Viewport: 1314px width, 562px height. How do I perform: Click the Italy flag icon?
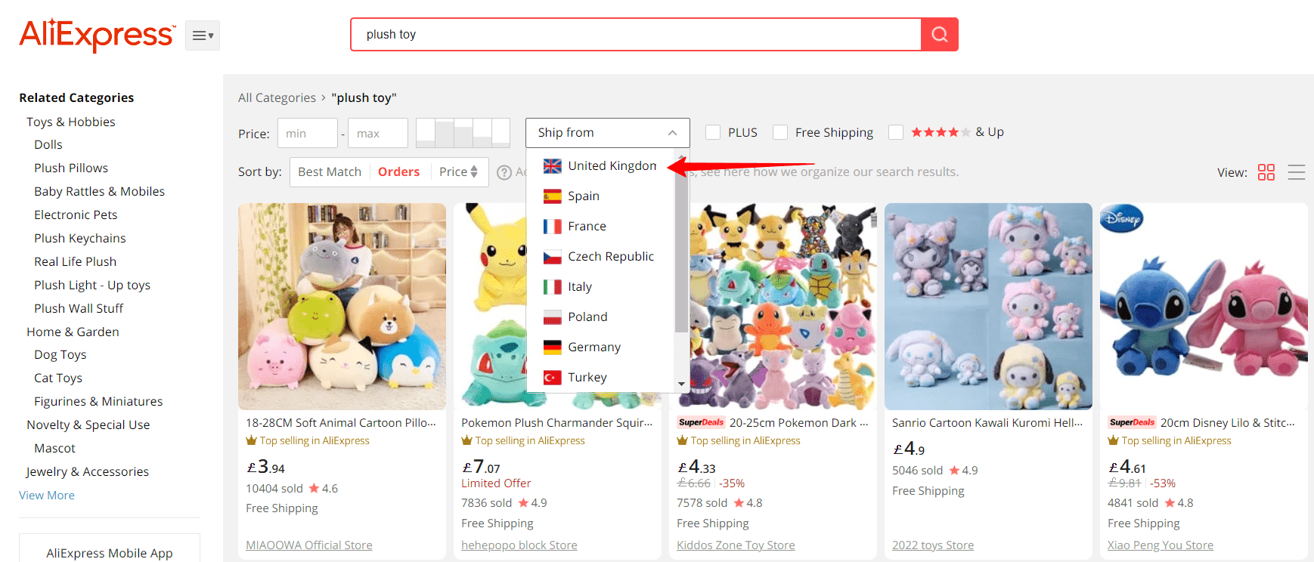(x=553, y=287)
